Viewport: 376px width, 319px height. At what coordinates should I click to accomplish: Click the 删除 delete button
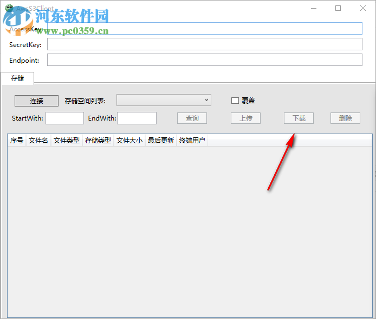pyautogui.click(x=345, y=118)
